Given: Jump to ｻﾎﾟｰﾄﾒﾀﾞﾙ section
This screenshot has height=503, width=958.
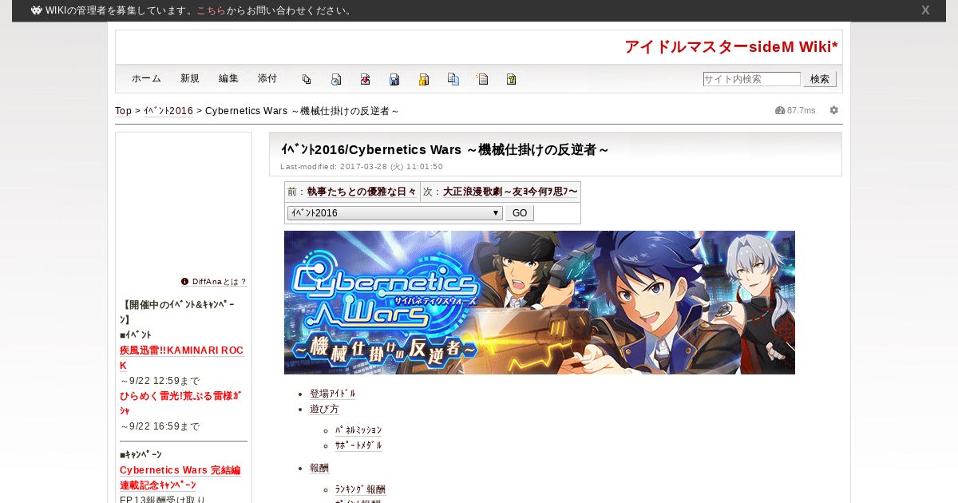Looking at the screenshot, I should [x=358, y=446].
